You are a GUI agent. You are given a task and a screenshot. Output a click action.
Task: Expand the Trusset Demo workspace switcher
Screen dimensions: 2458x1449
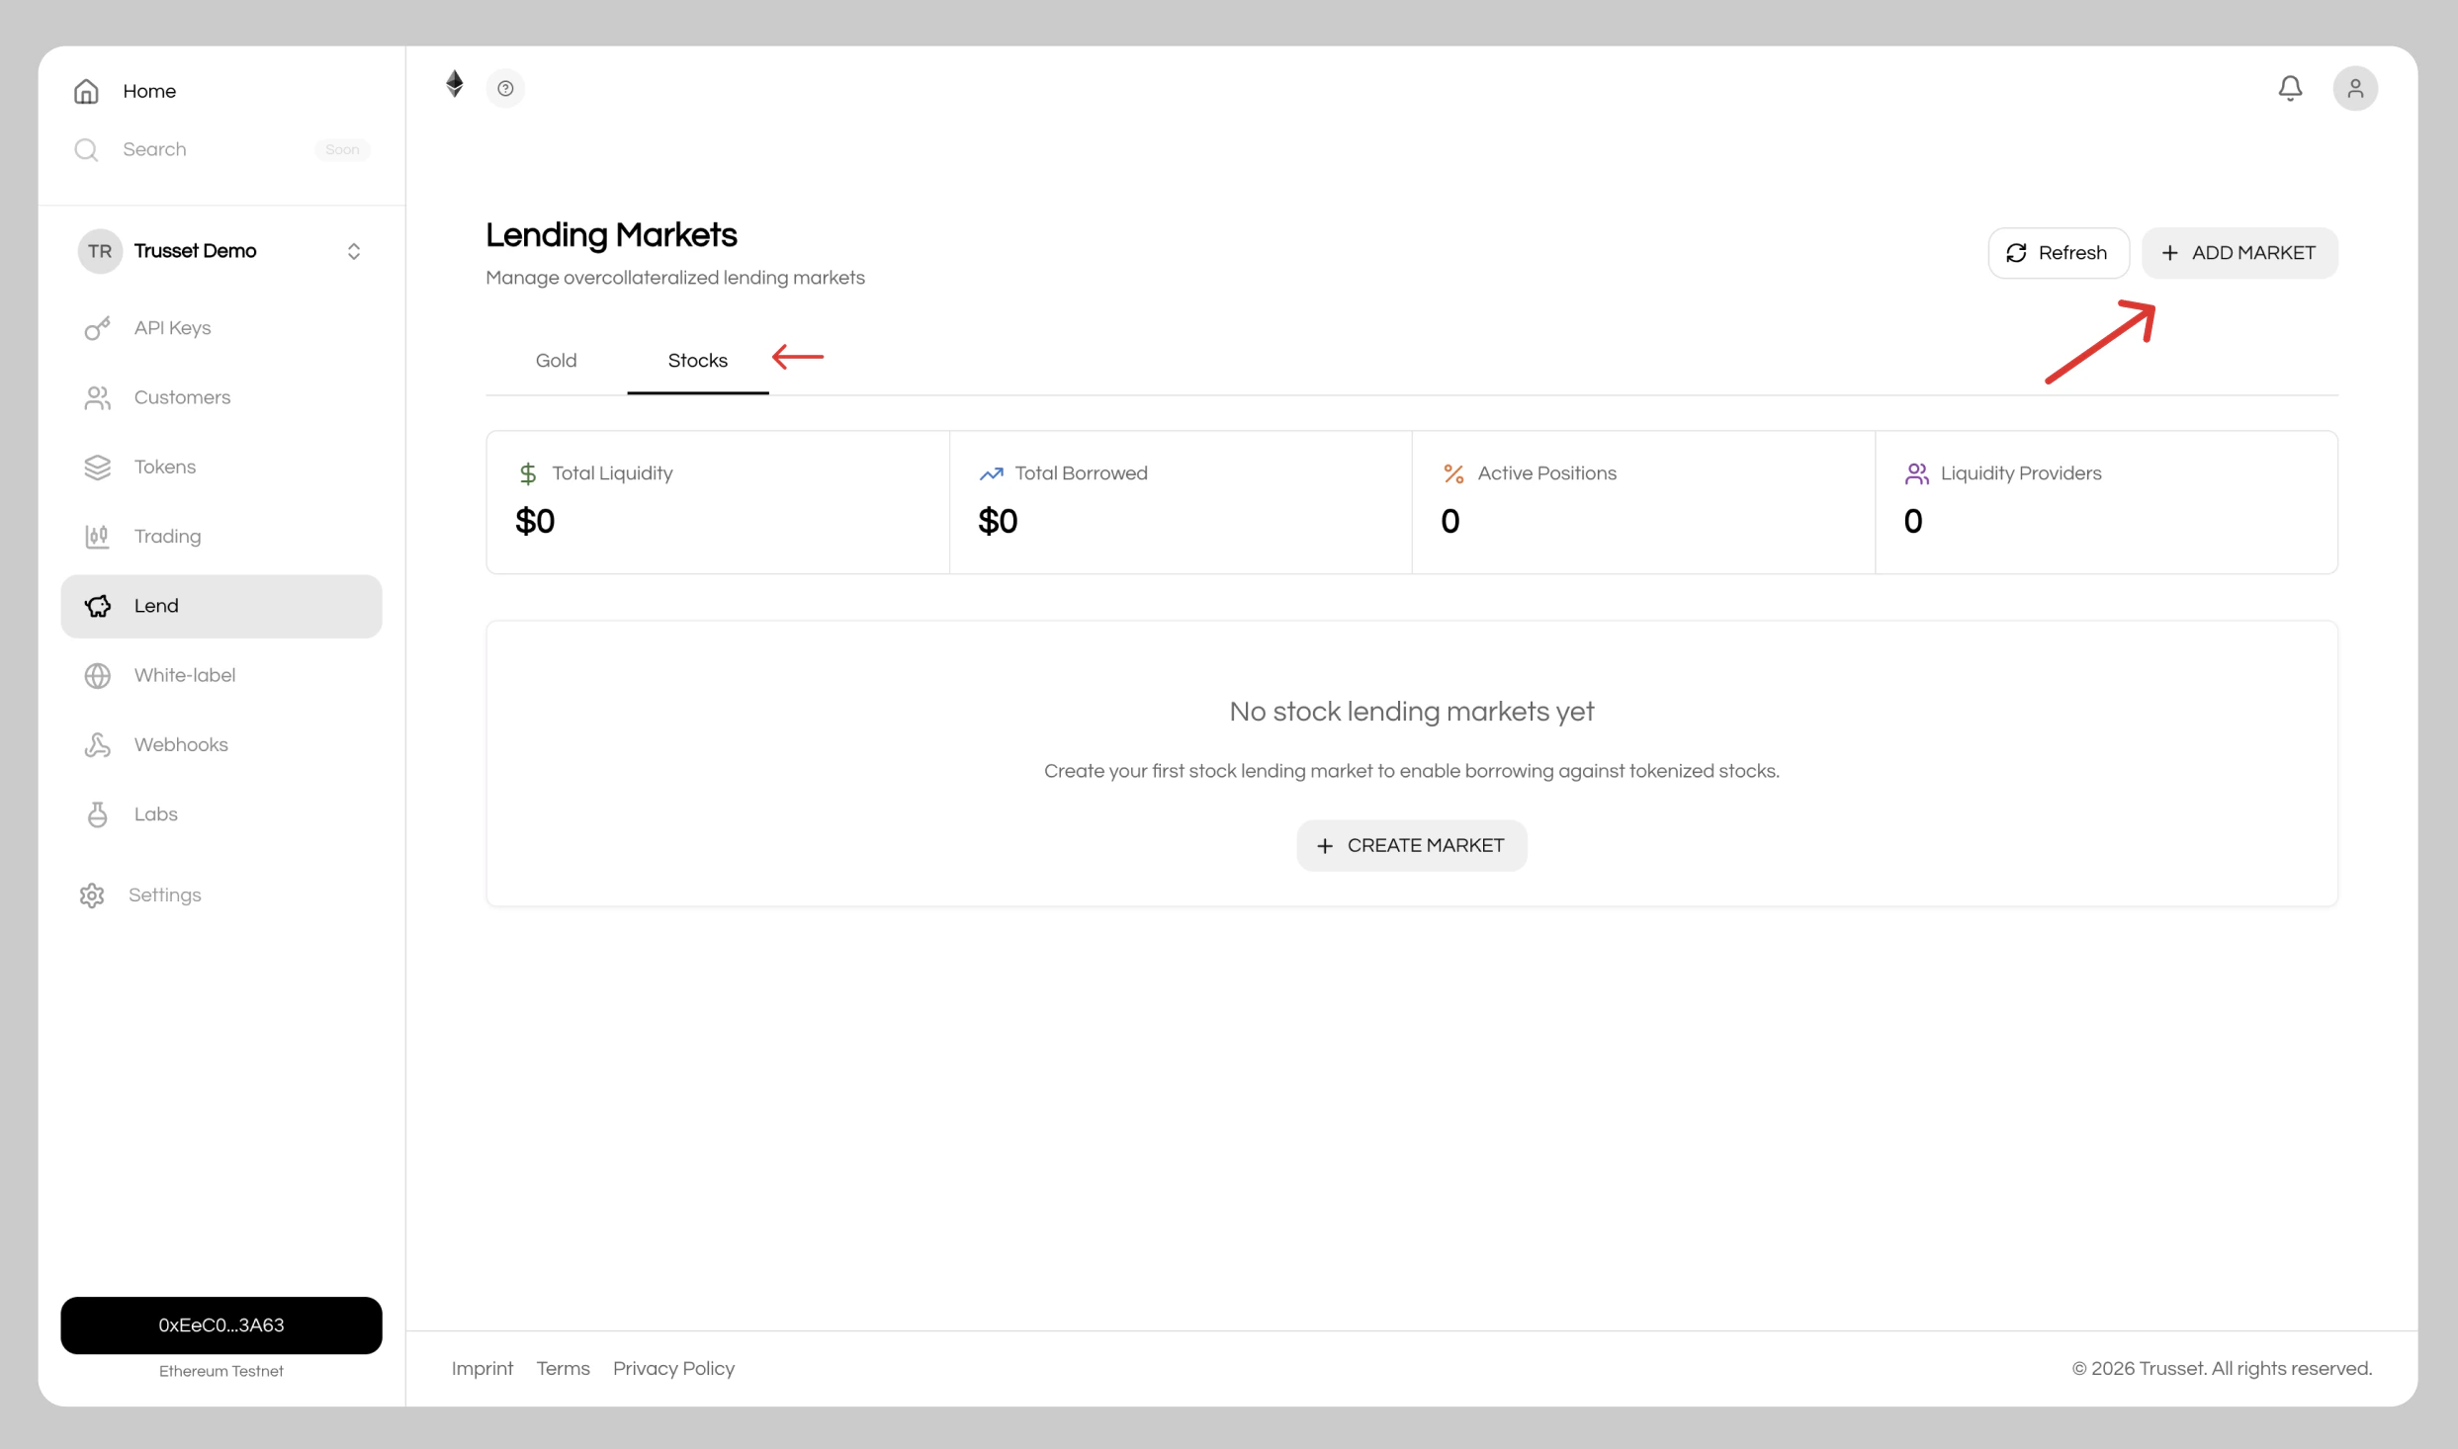pos(353,250)
